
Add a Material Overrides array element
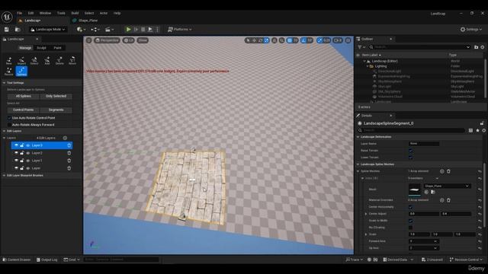click(x=441, y=200)
